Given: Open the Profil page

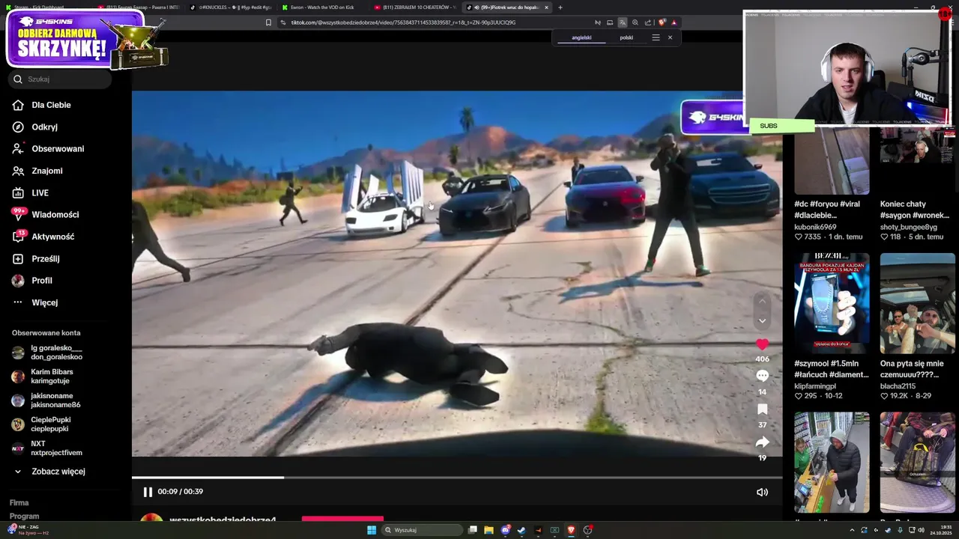Looking at the screenshot, I should 32,281.
